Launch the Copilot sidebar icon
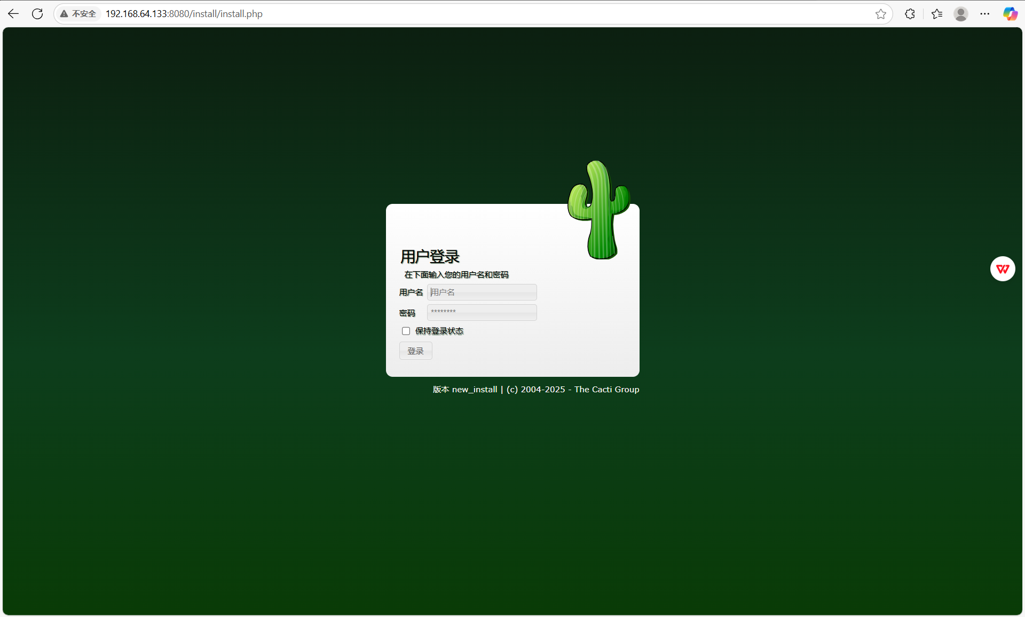This screenshot has width=1025, height=617. (1010, 14)
